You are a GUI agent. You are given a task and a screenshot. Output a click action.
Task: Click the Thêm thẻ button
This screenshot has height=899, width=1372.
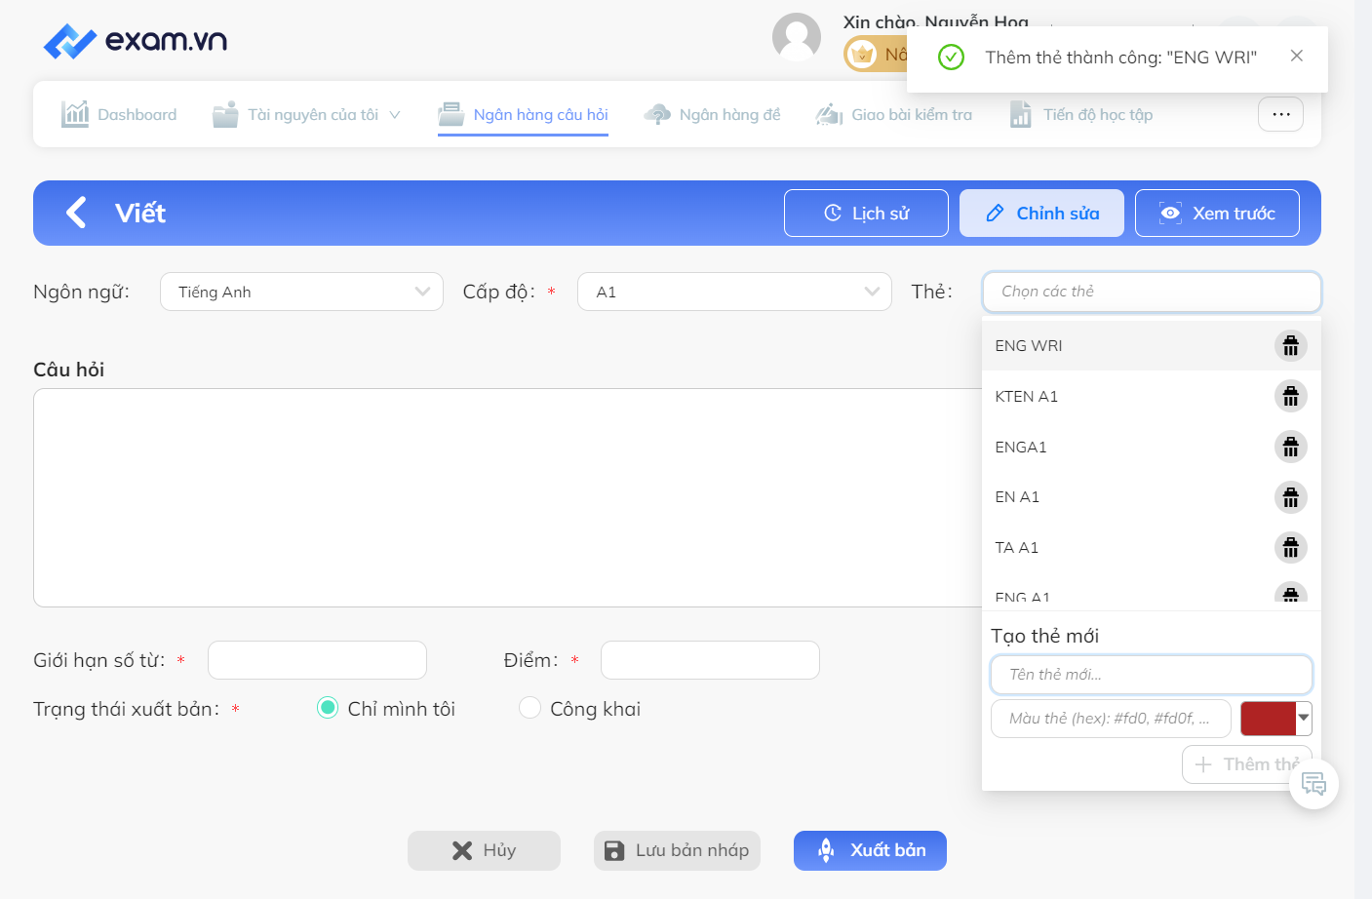1246,764
